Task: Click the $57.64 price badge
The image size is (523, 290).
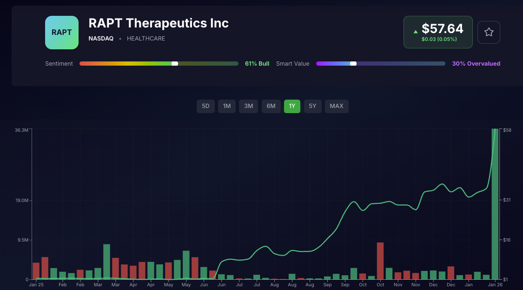Action: pyautogui.click(x=442, y=29)
